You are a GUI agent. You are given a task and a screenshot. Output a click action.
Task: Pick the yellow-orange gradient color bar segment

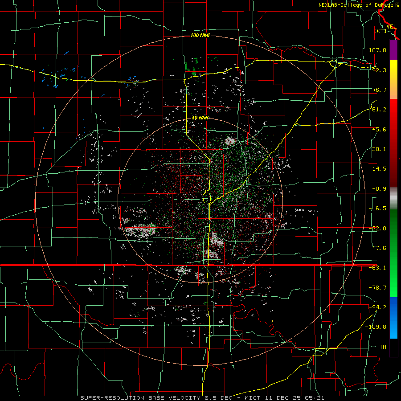[393, 79]
